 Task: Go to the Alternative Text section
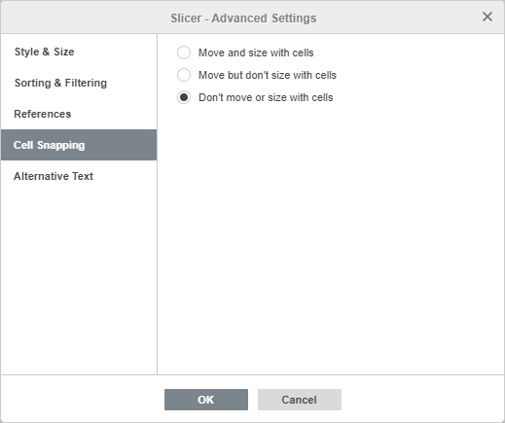[x=79, y=176]
